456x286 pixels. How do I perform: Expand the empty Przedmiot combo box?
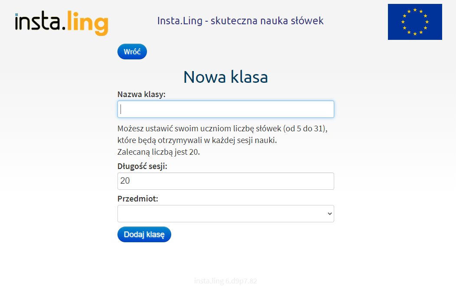225,213
